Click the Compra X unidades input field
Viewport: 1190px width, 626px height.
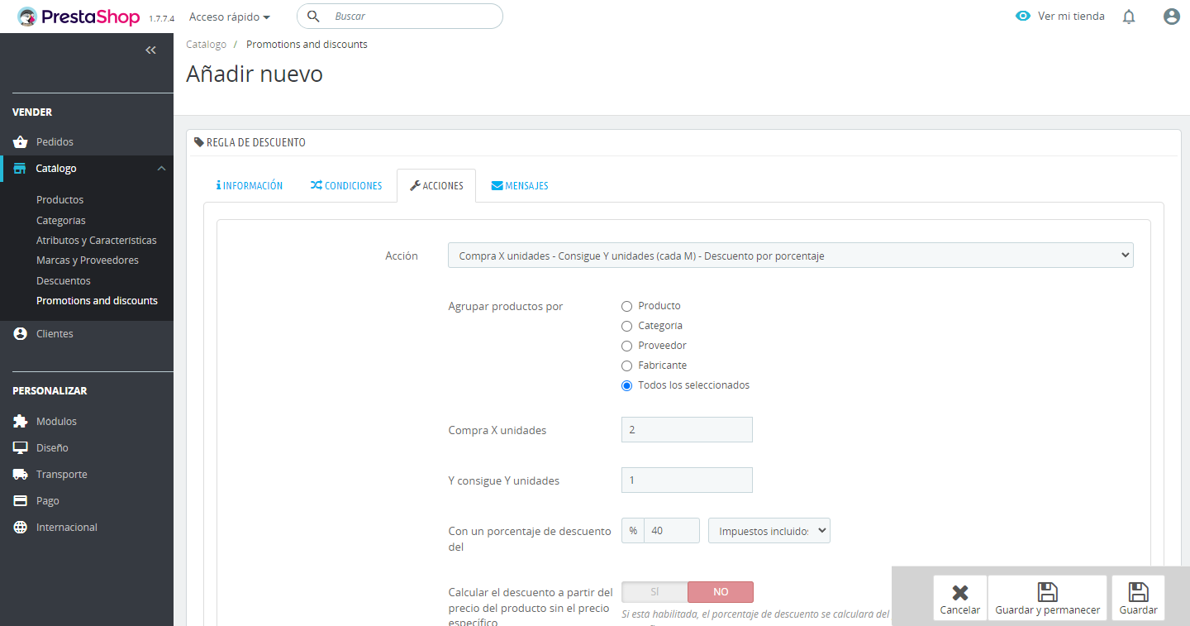687,430
